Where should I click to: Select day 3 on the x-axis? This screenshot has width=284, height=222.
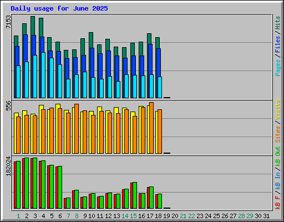click(35, 216)
